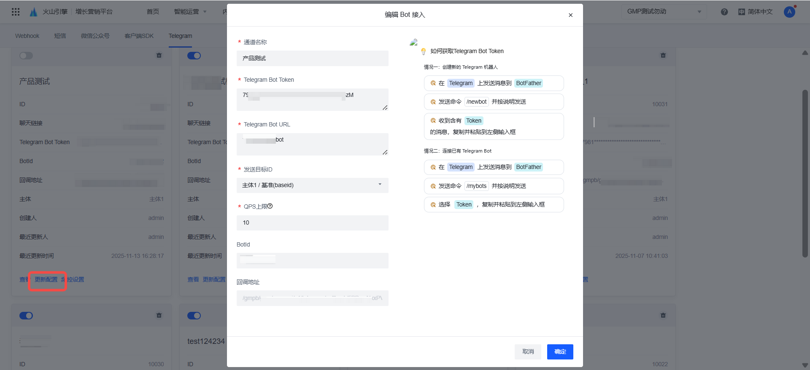
Task: Click heading 如何获取Telegram Bot Token
Action: coord(467,51)
